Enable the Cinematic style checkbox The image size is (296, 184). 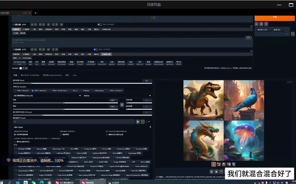[x=140, y=149]
